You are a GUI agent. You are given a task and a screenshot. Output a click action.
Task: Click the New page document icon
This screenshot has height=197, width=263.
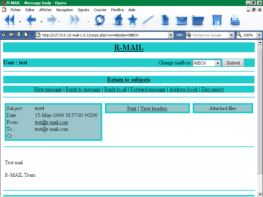tap(165, 20)
